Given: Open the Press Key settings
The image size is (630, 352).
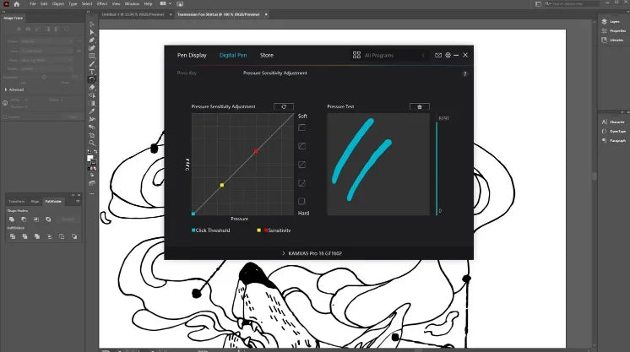Looking at the screenshot, I should tap(187, 73).
